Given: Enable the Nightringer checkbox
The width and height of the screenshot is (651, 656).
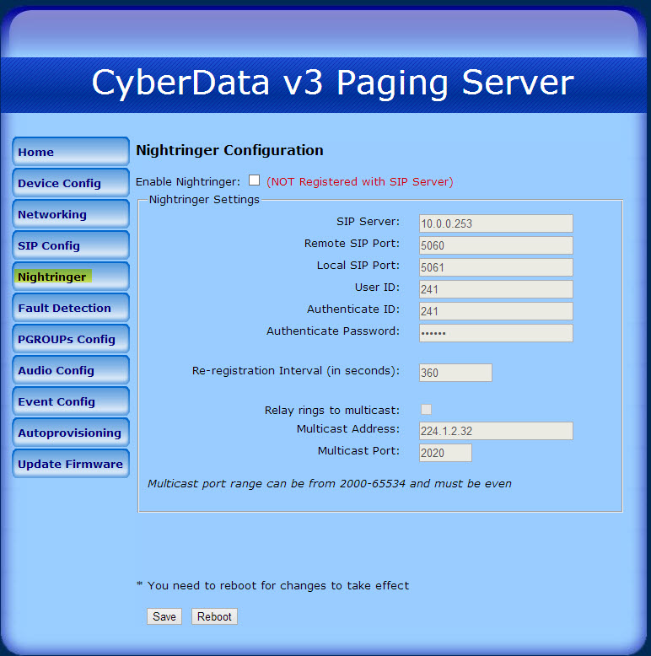Looking at the screenshot, I should [254, 180].
